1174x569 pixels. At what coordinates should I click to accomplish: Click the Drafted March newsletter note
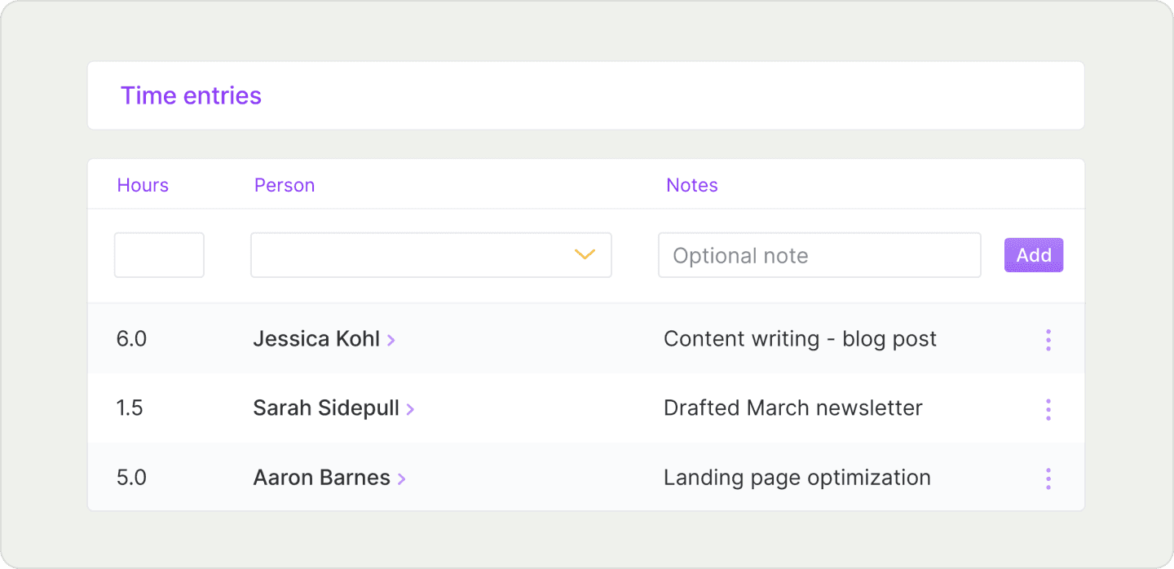[x=792, y=408]
